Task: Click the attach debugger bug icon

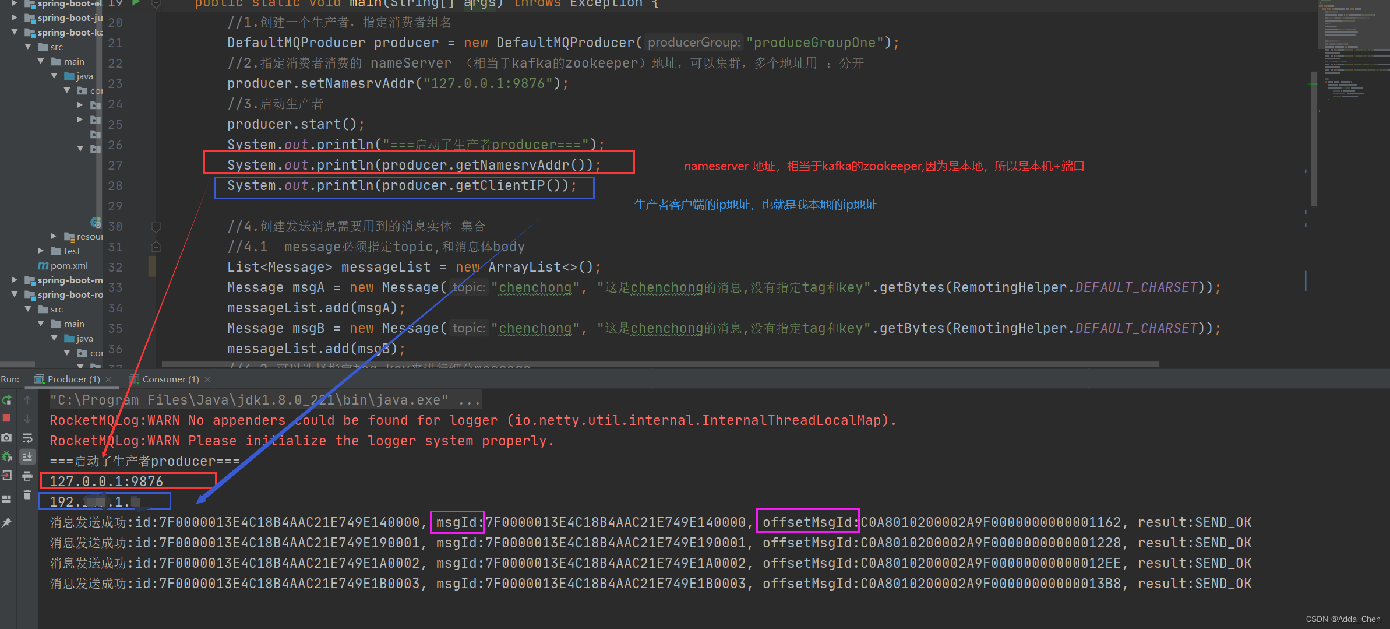Action: pos(7,456)
